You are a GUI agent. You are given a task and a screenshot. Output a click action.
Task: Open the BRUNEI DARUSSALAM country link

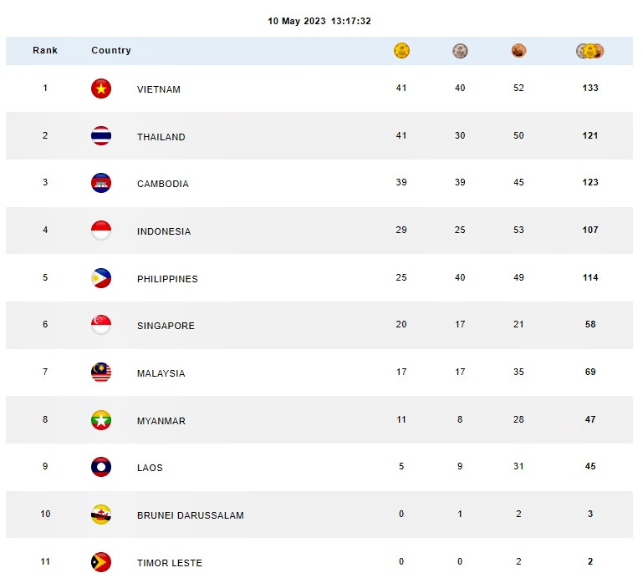click(x=191, y=515)
